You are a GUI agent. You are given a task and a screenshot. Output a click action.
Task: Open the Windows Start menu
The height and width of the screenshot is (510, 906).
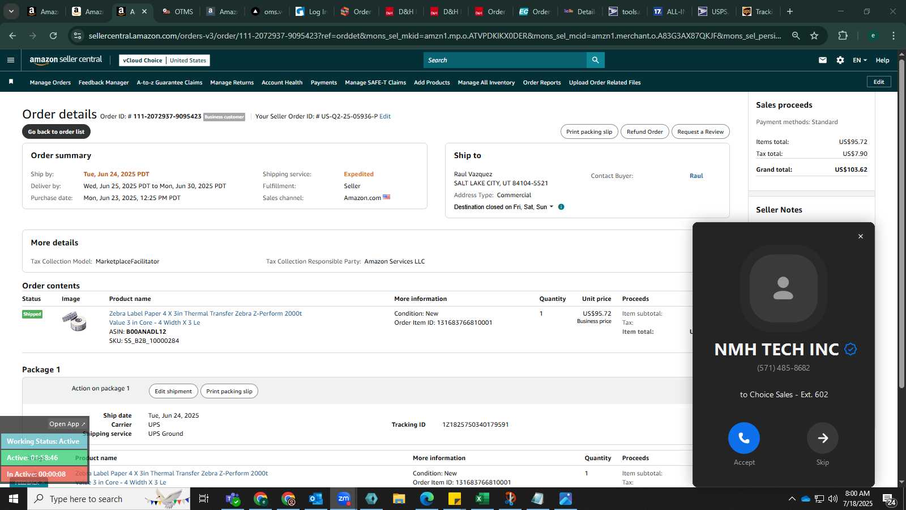coord(14,499)
